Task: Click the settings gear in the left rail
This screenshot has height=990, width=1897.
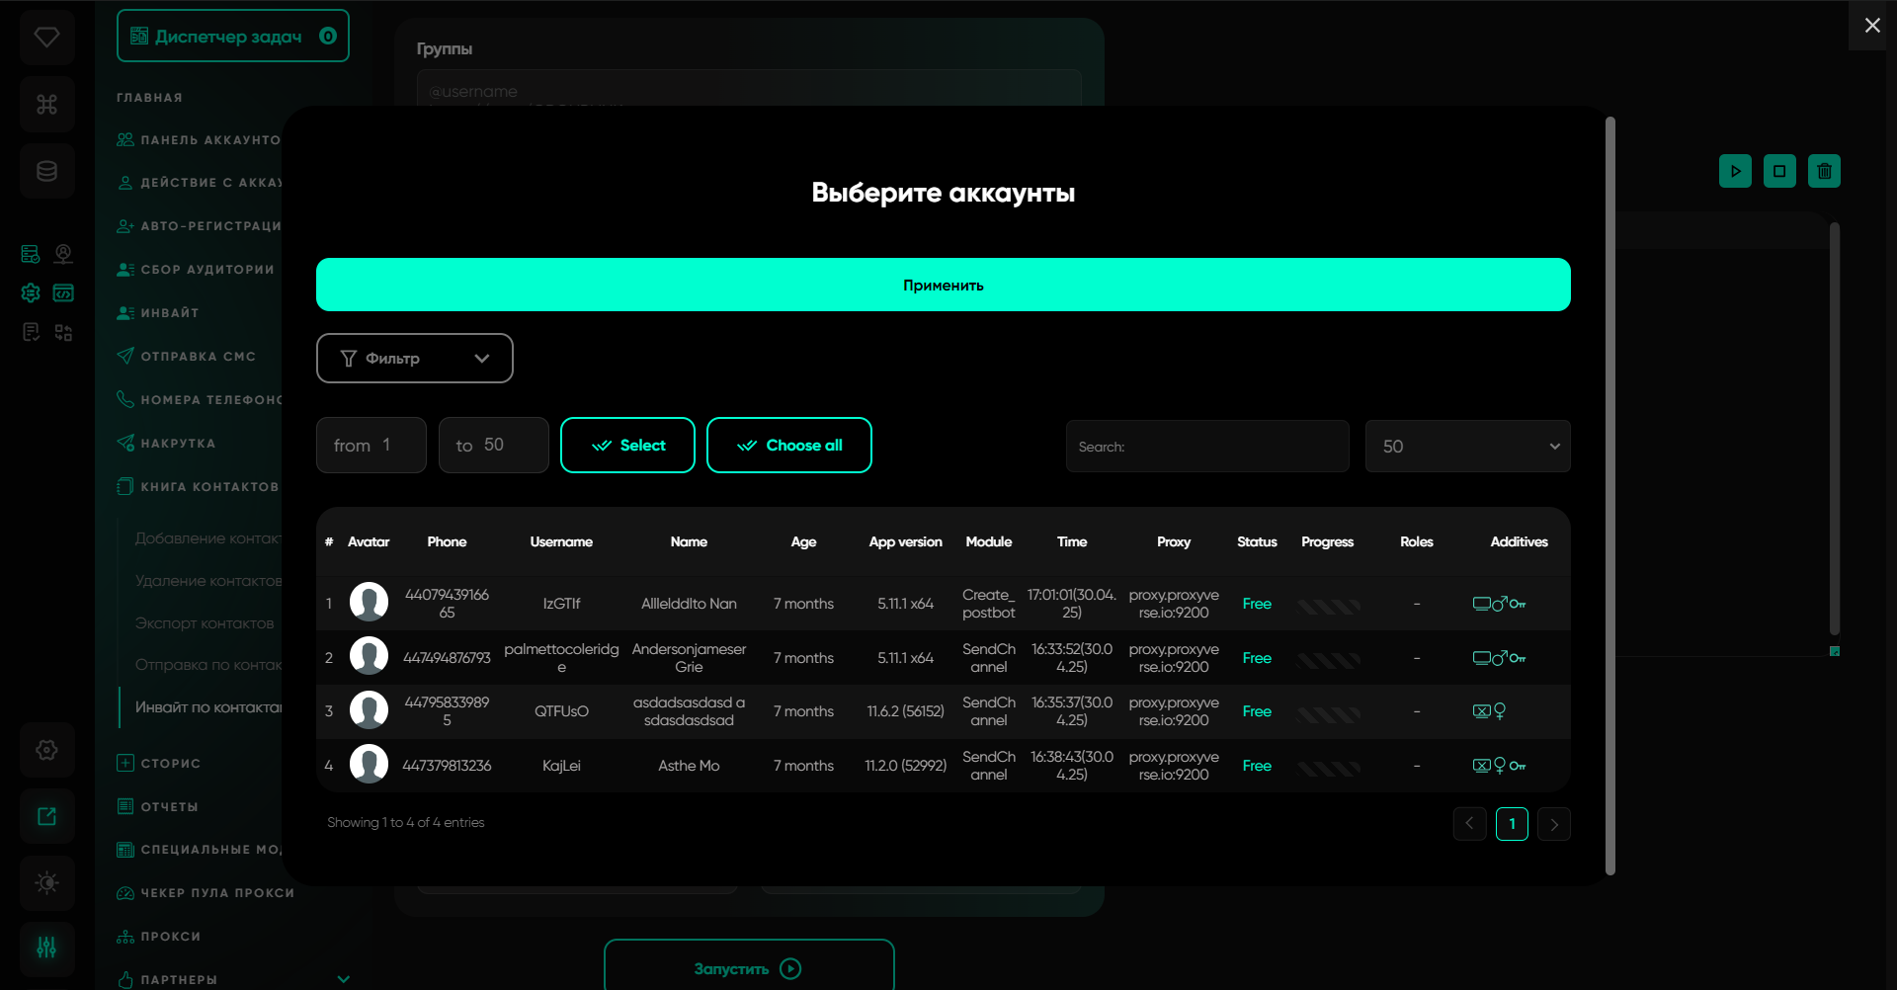Action: tap(46, 750)
